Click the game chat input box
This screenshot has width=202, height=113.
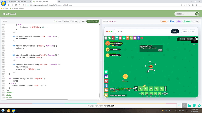(119, 96)
